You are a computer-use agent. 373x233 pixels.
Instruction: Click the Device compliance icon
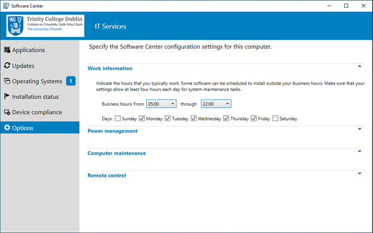(x=7, y=112)
